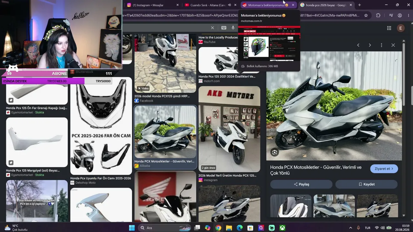Open Copilot from the taskbar
The height and width of the screenshot is (232, 413).
point(207,228)
